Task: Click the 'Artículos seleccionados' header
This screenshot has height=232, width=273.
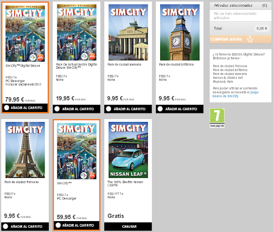Action: point(233,5)
